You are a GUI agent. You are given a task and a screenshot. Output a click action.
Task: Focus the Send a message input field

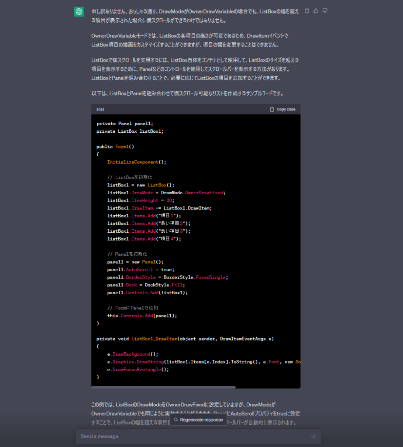point(192,436)
